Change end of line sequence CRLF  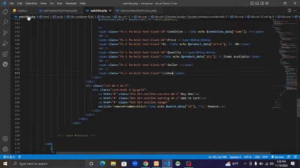click(x=257, y=157)
